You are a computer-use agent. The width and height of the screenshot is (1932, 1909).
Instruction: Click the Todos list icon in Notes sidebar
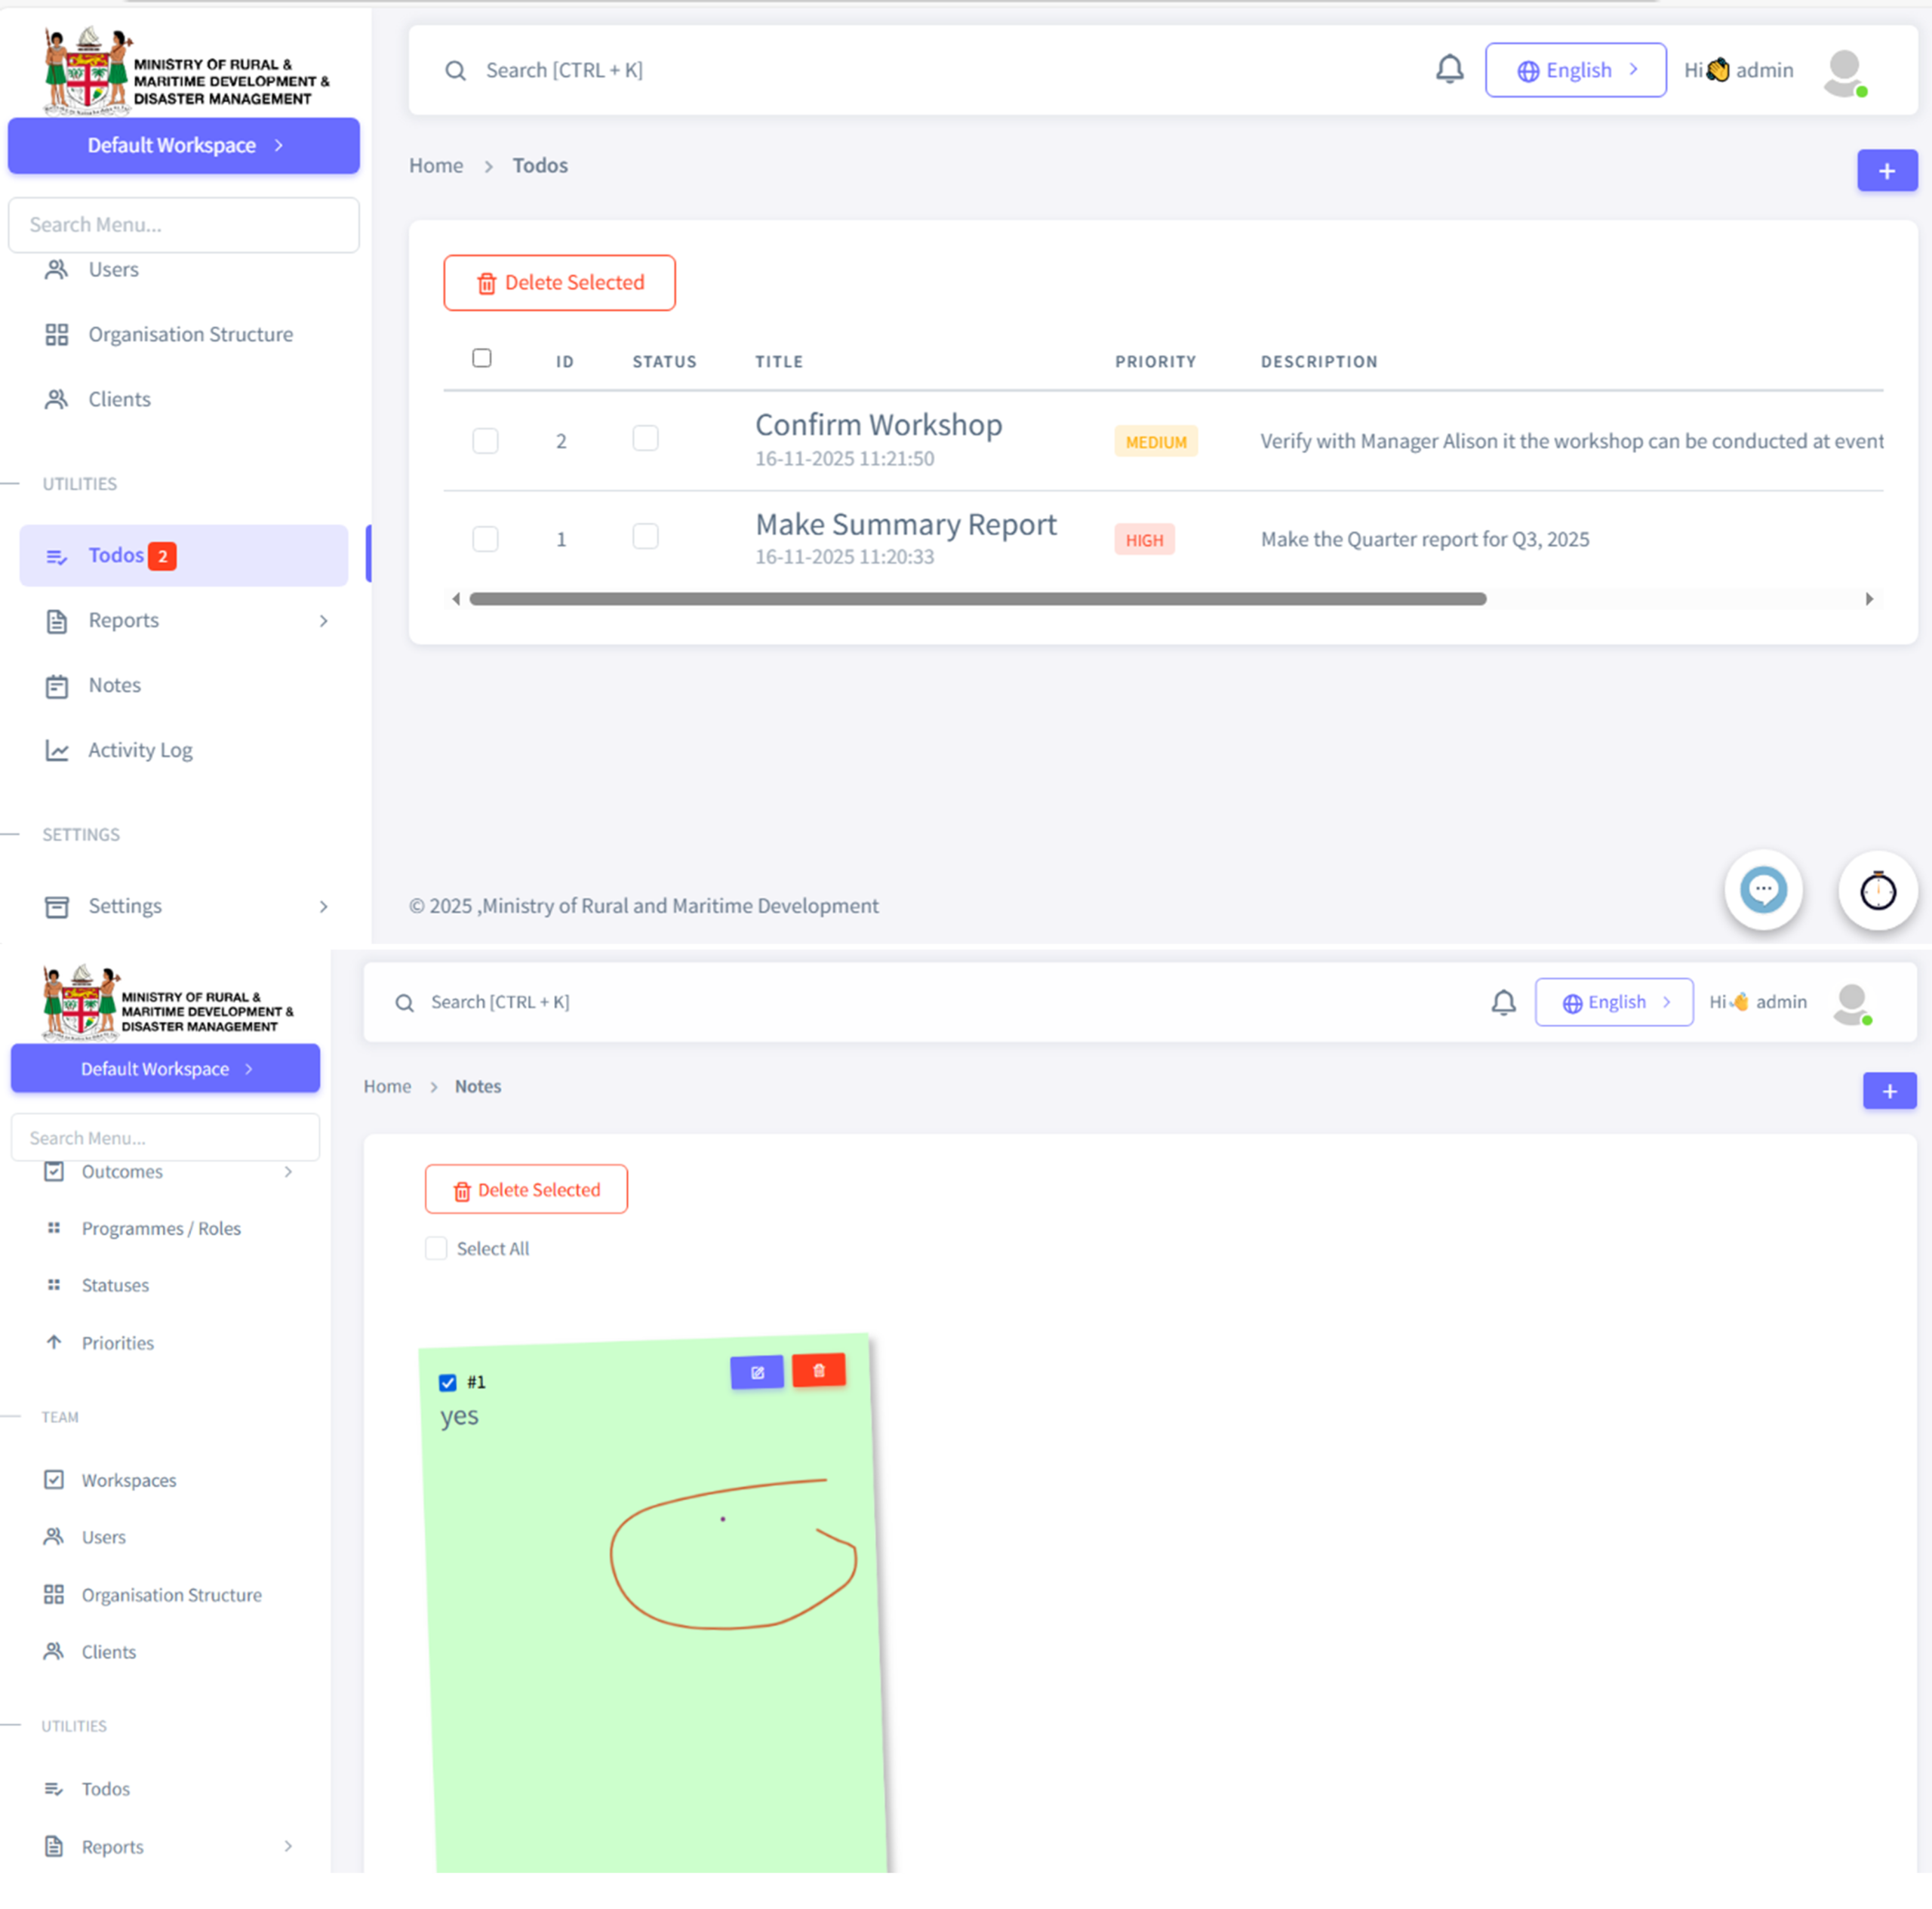pyautogui.click(x=54, y=1788)
